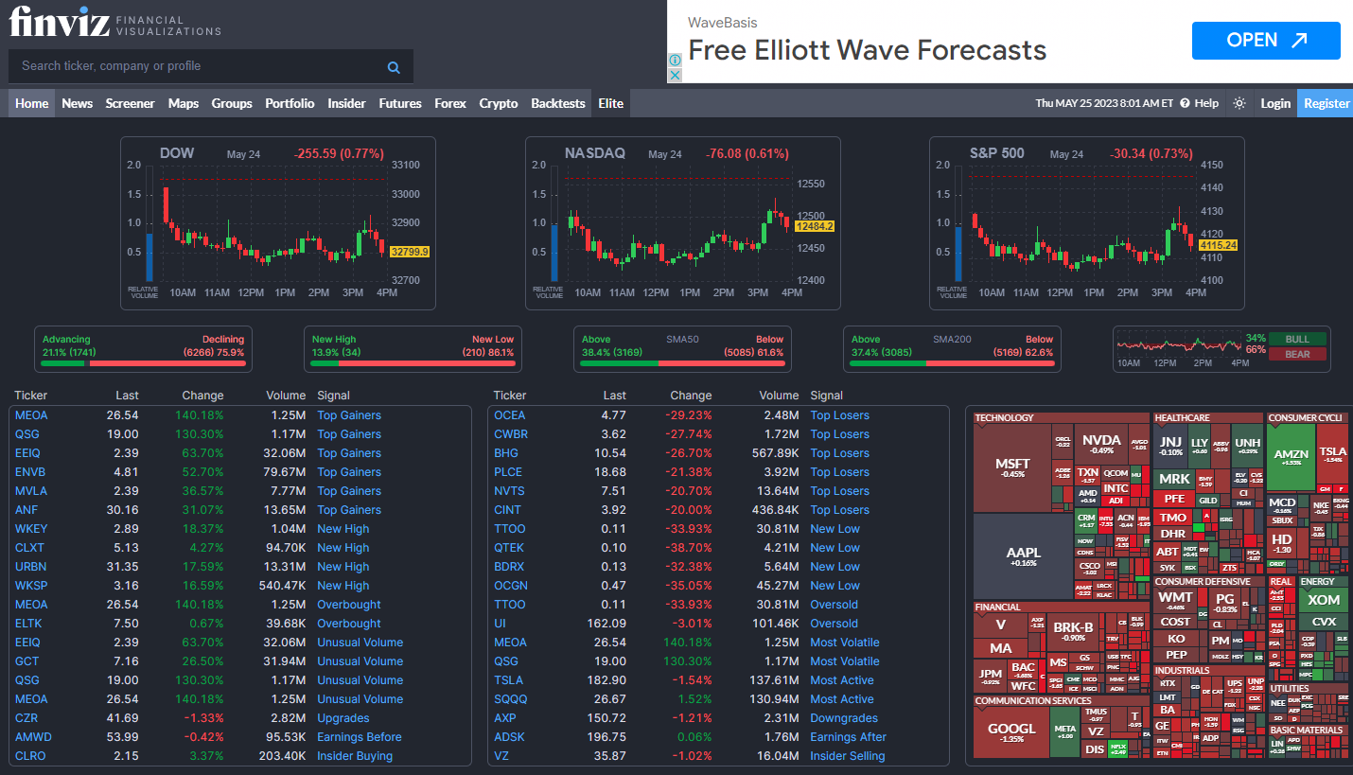
Task: Click the BULL label
Action: 1296,339
